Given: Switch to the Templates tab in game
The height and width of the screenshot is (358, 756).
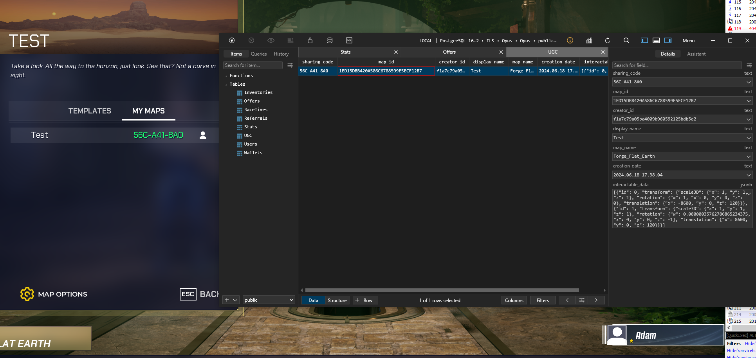Looking at the screenshot, I should [90, 111].
